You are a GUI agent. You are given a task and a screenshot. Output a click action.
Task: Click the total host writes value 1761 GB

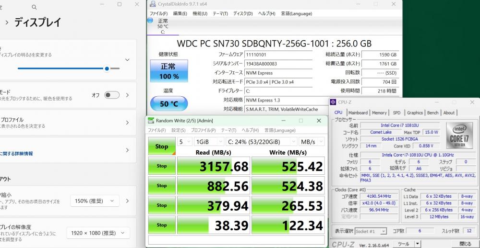(x=380, y=64)
